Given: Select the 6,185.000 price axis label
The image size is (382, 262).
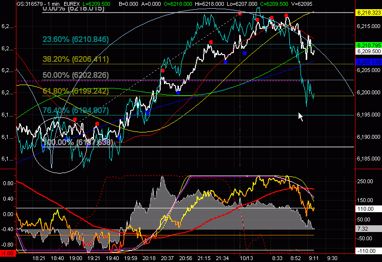Looking at the screenshot, I should 368,159.
